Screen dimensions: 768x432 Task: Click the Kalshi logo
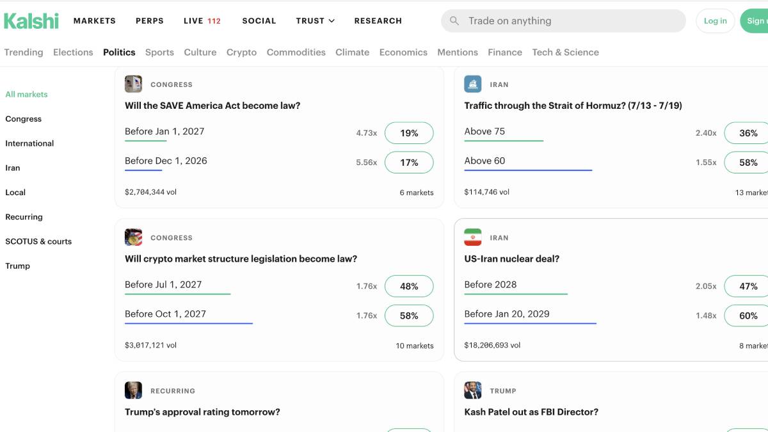(31, 20)
